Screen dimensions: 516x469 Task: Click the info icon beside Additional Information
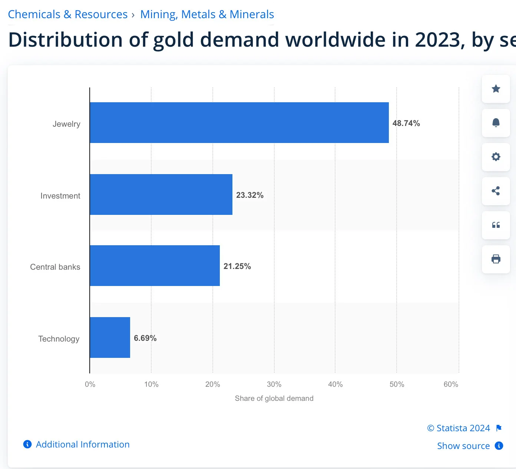(x=27, y=444)
